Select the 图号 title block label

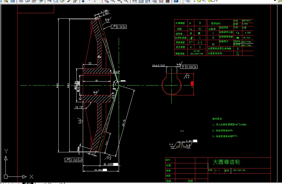tap(227, 170)
